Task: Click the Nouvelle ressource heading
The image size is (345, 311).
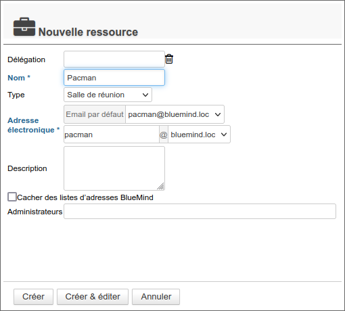Action: 88,32
